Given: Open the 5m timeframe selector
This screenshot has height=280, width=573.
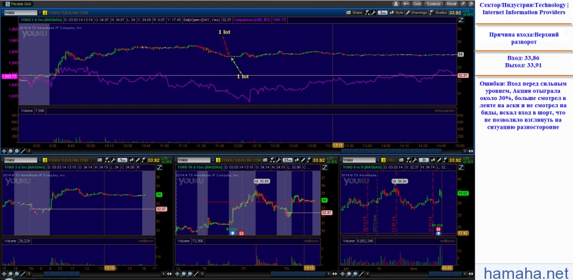Looking at the screenshot, I should pyautogui.click(x=122, y=160).
